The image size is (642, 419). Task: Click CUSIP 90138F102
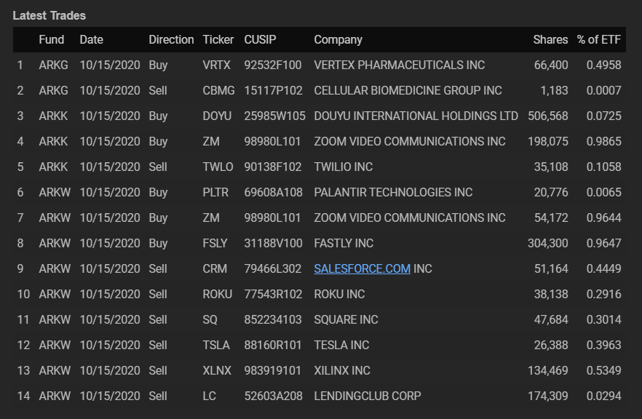[273, 167]
